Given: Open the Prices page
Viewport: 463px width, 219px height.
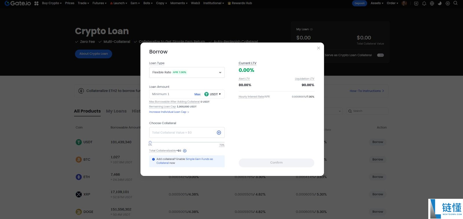Looking at the screenshot, I should [x=69, y=3].
